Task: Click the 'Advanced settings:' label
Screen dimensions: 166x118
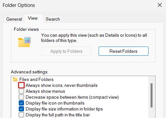Action: [30, 72]
